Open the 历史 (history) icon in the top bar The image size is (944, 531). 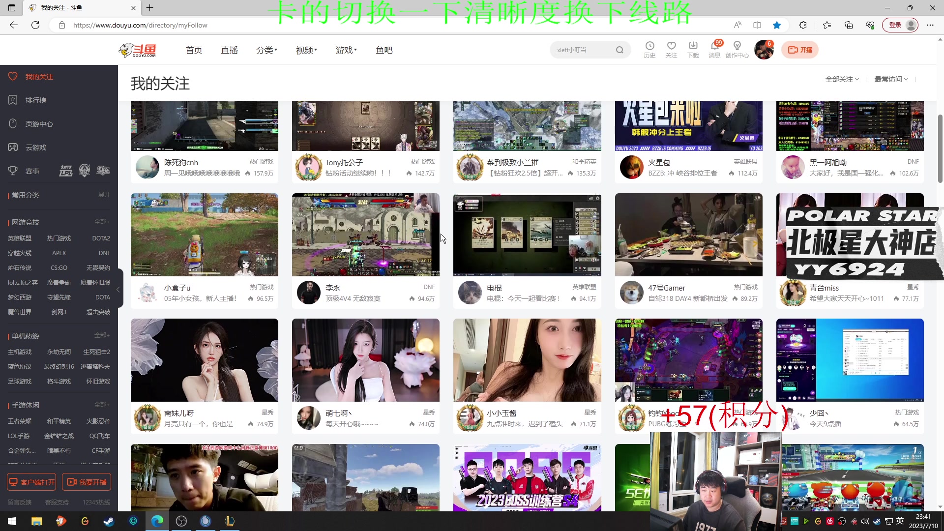pos(650,49)
